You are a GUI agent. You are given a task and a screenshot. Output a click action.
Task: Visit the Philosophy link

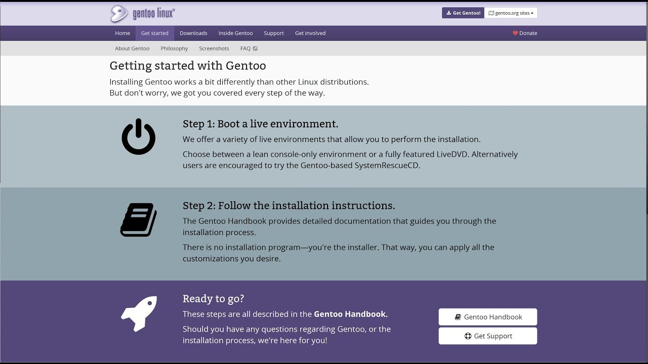pyautogui.click(x=174, y=49)
